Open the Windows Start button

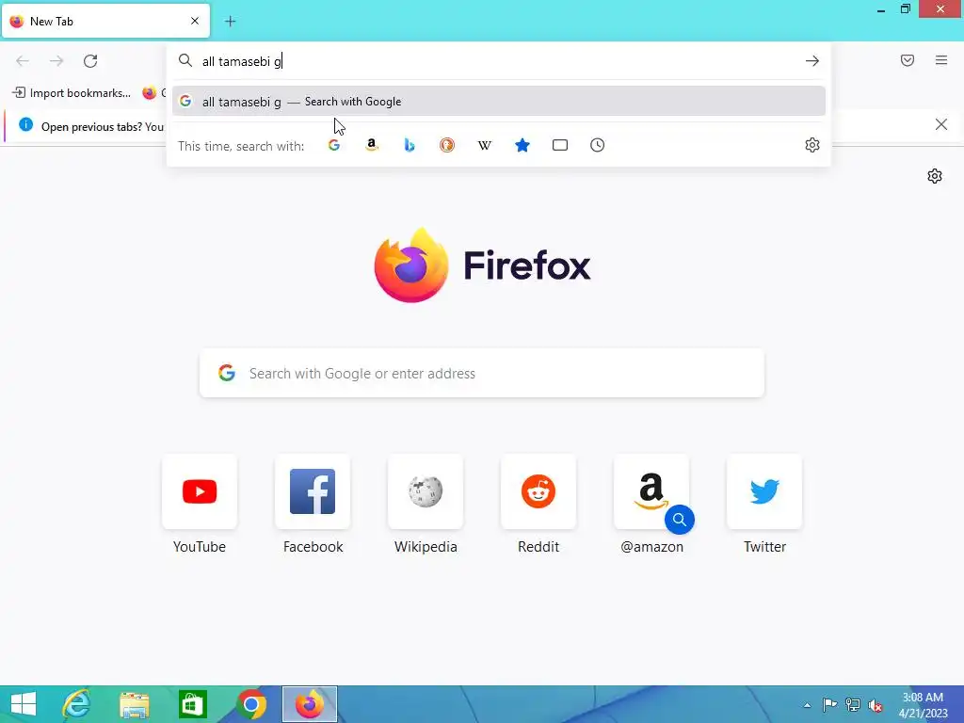pyautogui.click(x=24, y=704)
